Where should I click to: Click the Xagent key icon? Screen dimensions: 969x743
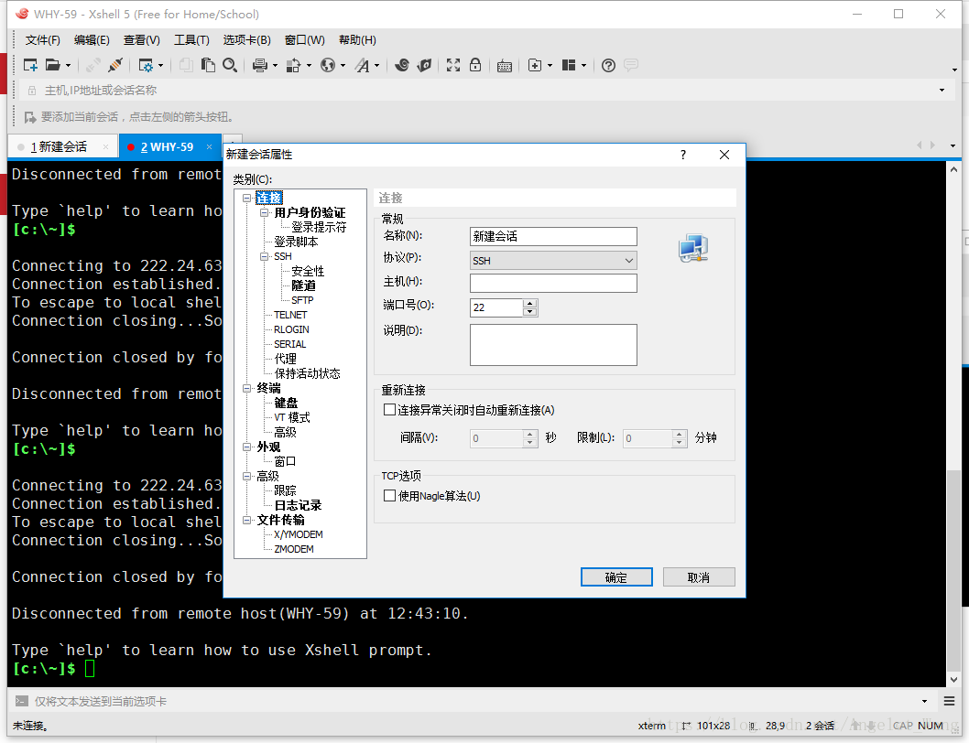[x=425, y=65]
